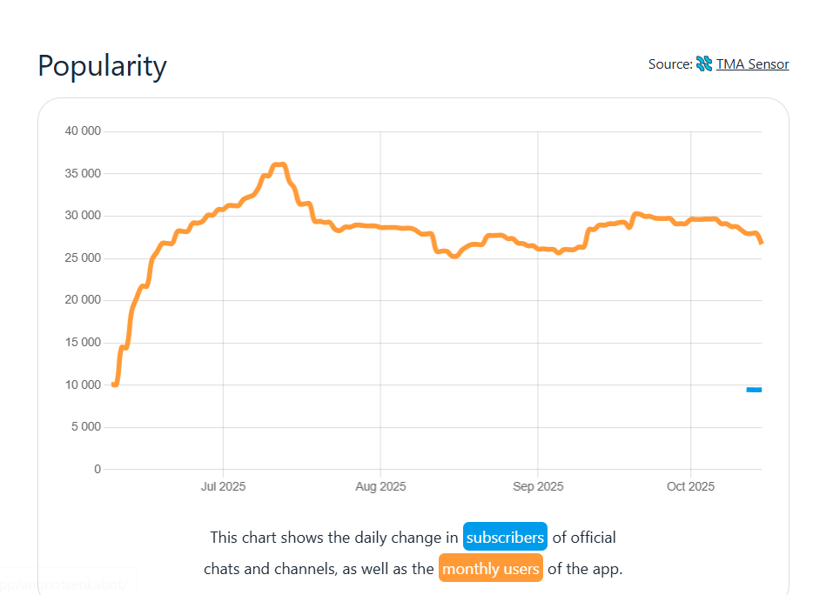The image size is (840, 595).
Task: Toggle the blue subscribers legend badge
Action: (505, 538)
